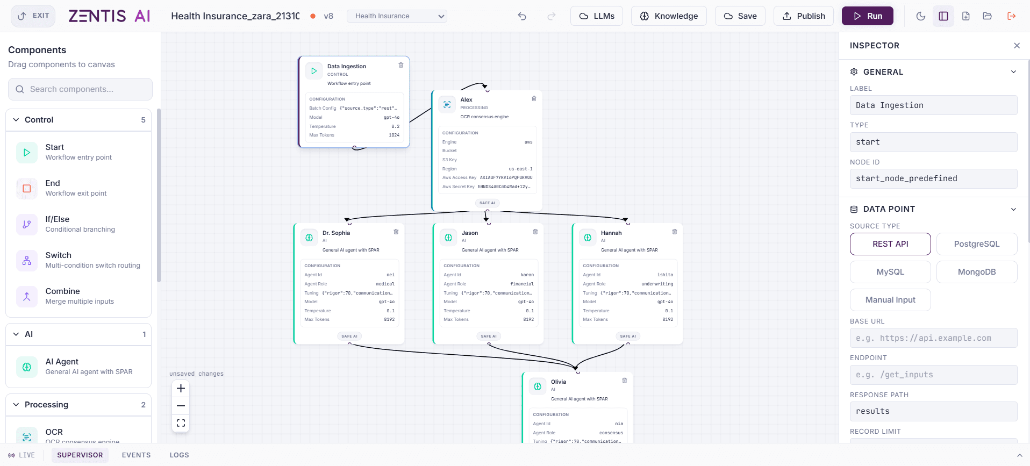Click the NODE ID start_node_predefined field
This screenshot has height=466, width=1030.
tap(933, 178)
